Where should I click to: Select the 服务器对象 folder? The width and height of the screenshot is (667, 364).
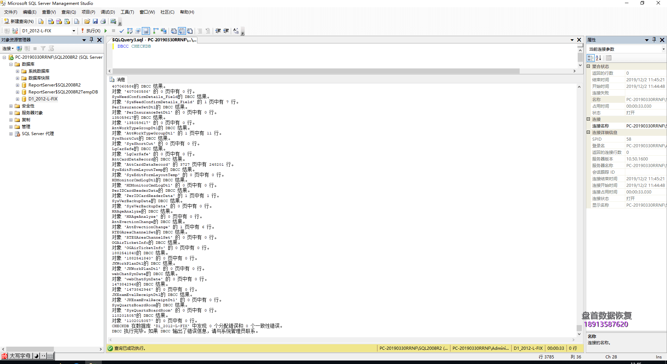32,113
